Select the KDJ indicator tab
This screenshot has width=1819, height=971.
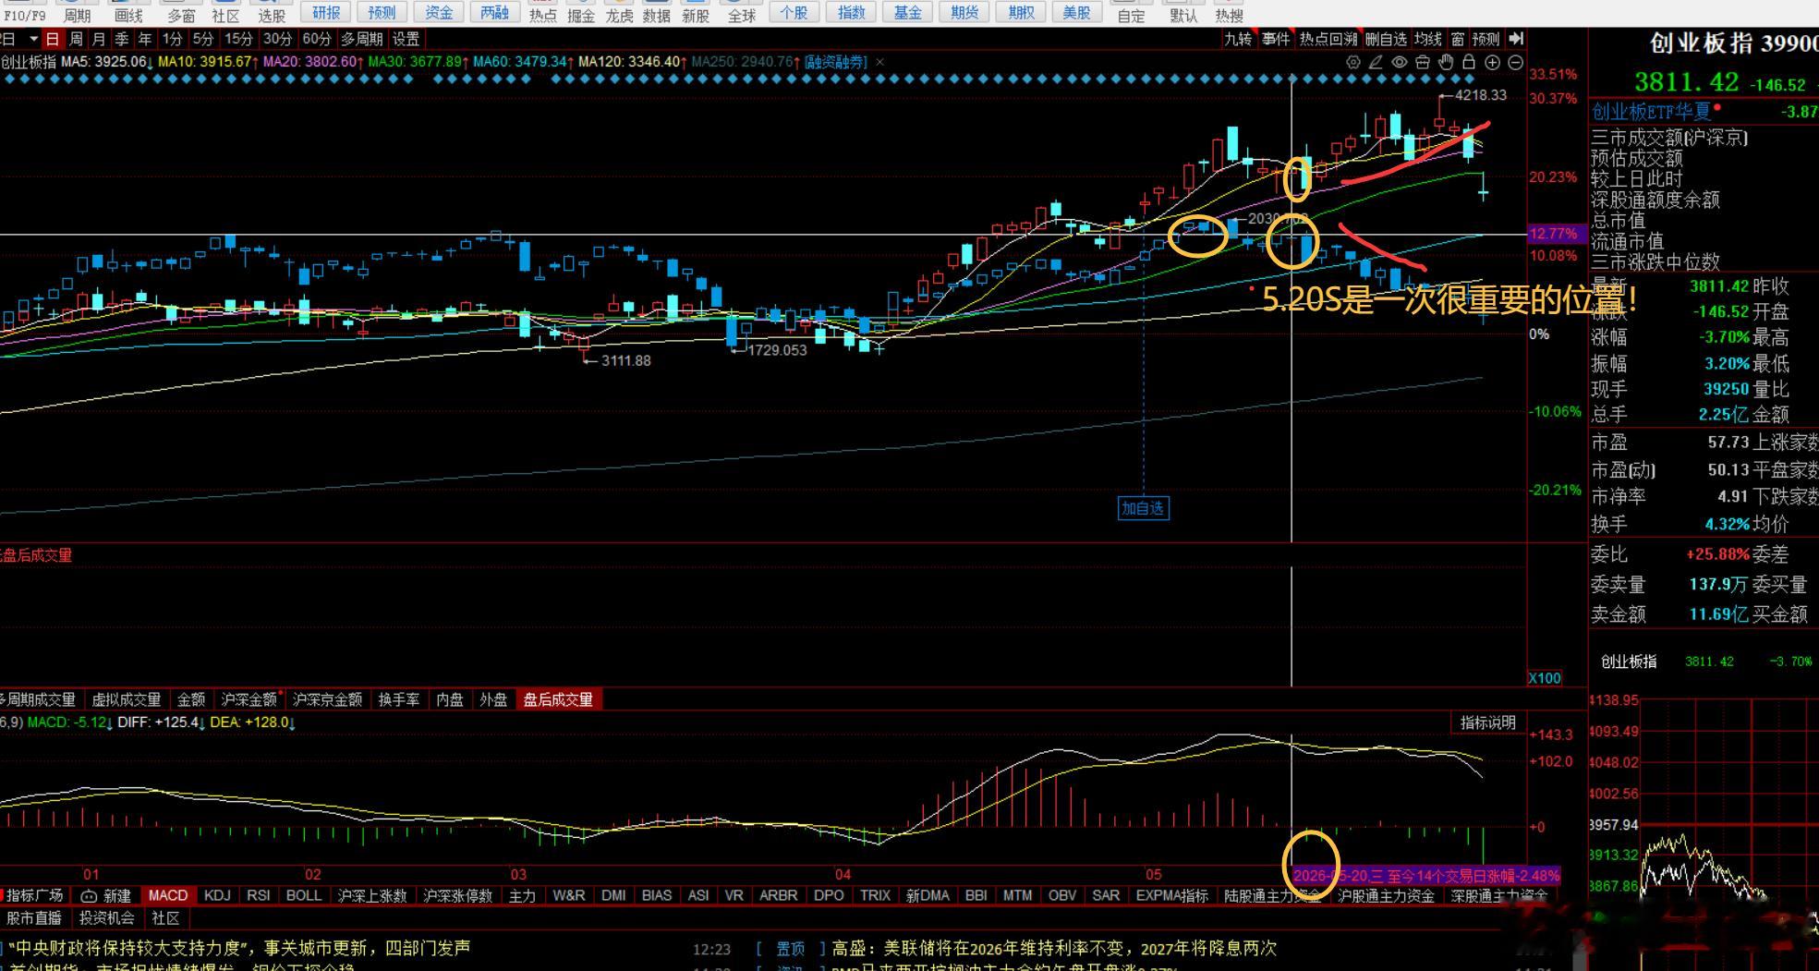217,895
